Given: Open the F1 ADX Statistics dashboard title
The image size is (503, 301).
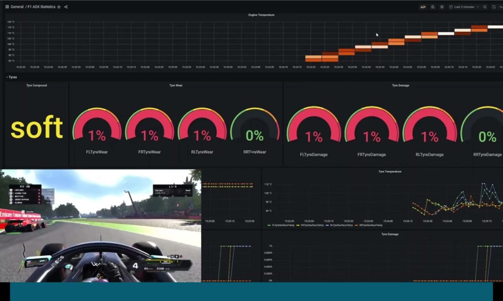Looking at the screenshot, I should coord(41,7).
